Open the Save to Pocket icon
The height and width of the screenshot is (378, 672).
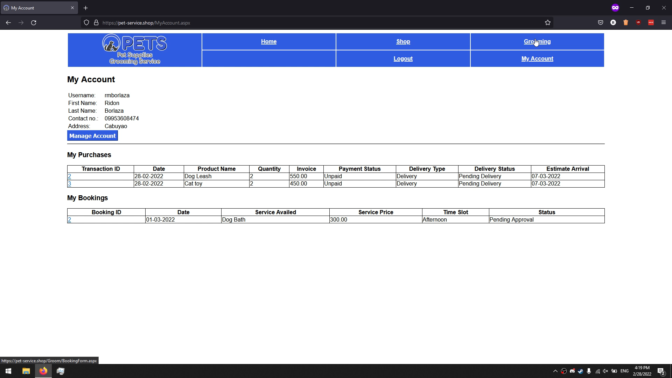(601, 23)
